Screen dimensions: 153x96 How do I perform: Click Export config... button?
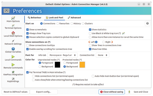tap(44, 92)
